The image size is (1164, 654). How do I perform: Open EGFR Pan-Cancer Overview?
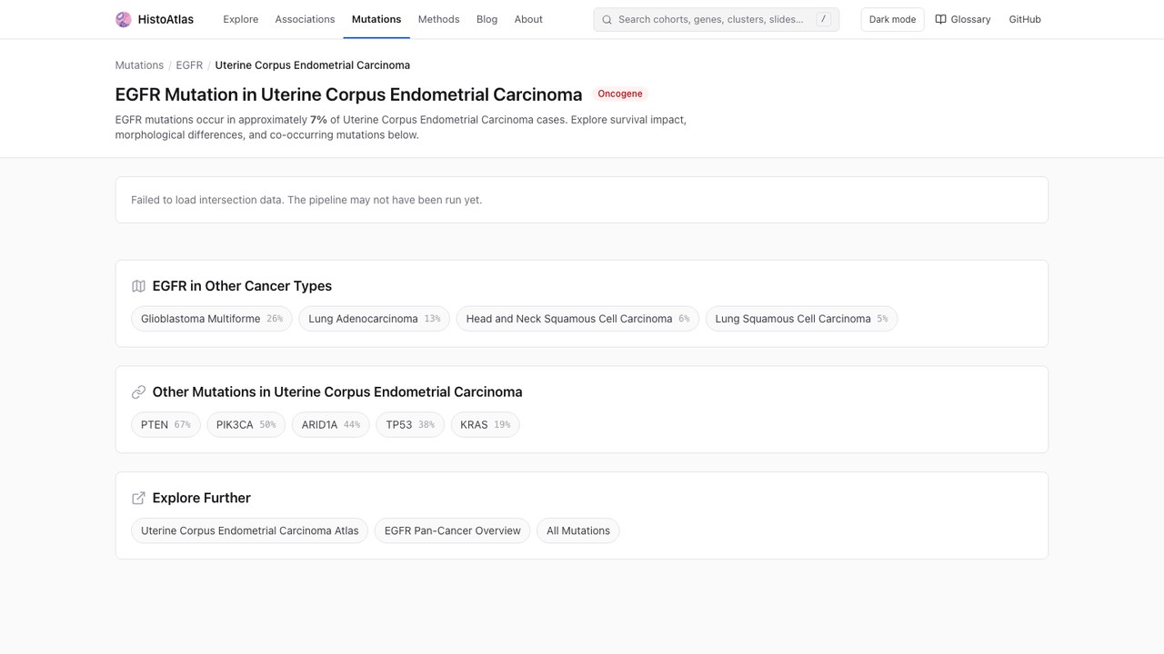pyautogui.click(x=452, y=530)
